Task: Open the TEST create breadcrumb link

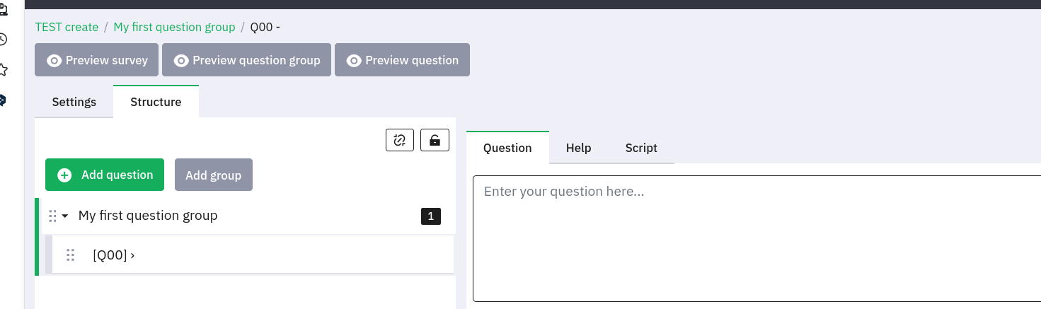Action: point(67,27)
